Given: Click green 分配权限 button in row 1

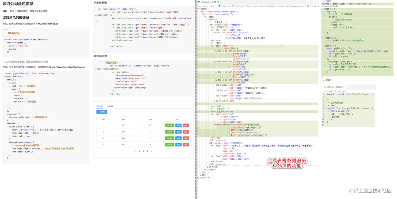Looking at the screenshot, I should pos(170,126).
